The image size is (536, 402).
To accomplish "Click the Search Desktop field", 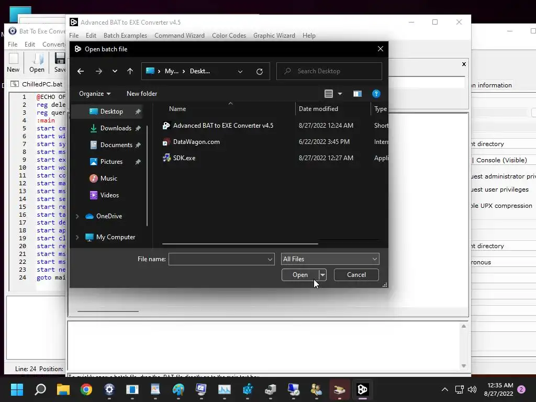I will (x=329, y=71).
